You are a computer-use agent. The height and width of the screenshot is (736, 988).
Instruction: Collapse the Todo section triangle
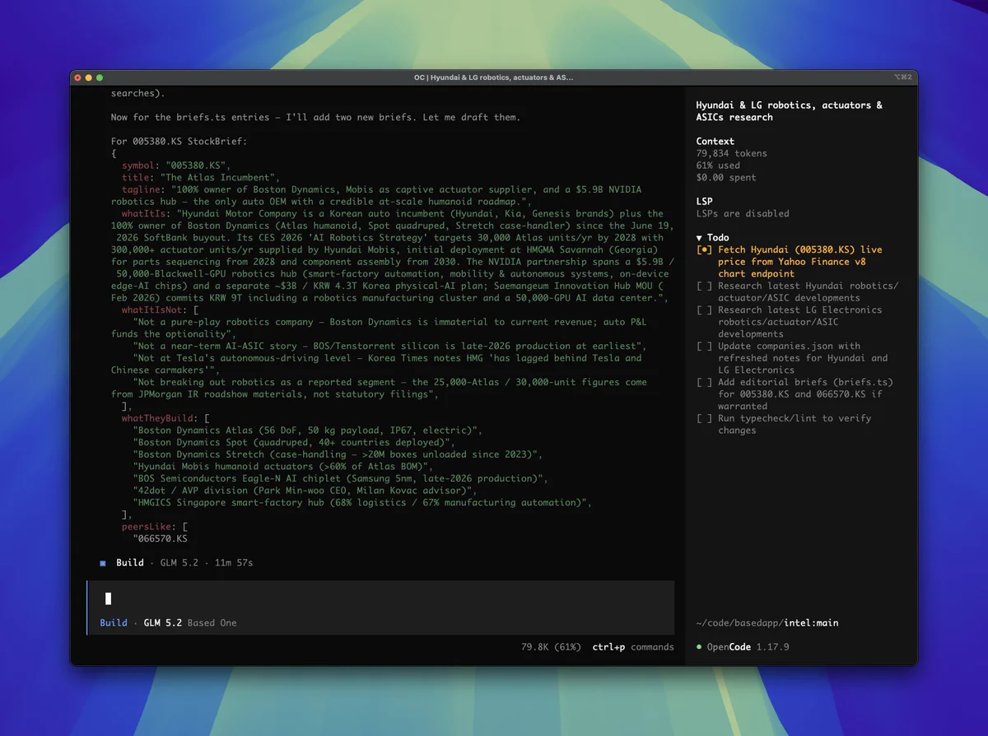pos(699,238)
